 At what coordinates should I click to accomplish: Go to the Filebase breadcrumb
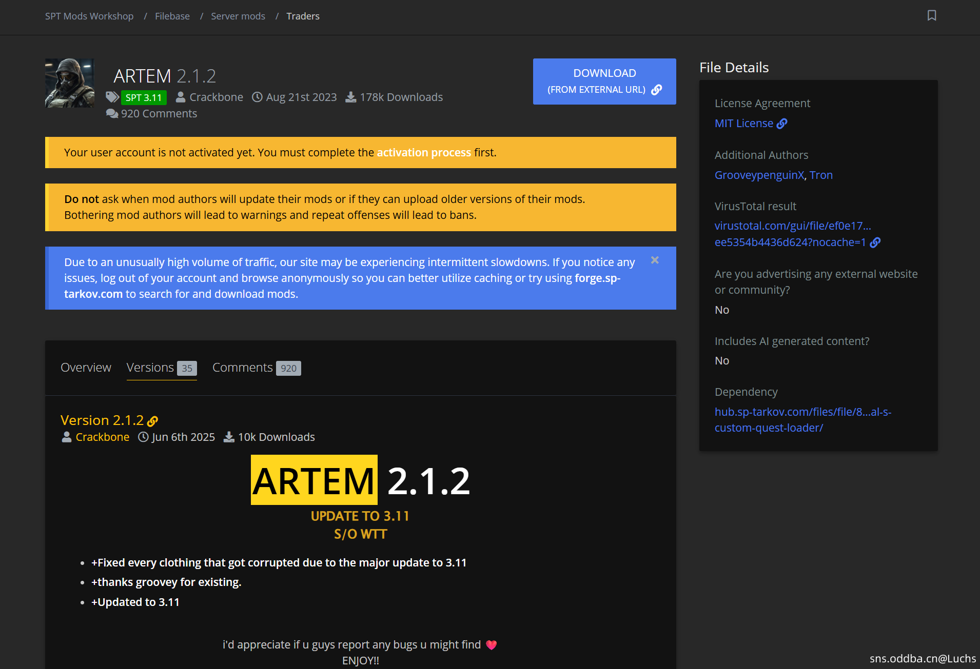click(172, 16)
